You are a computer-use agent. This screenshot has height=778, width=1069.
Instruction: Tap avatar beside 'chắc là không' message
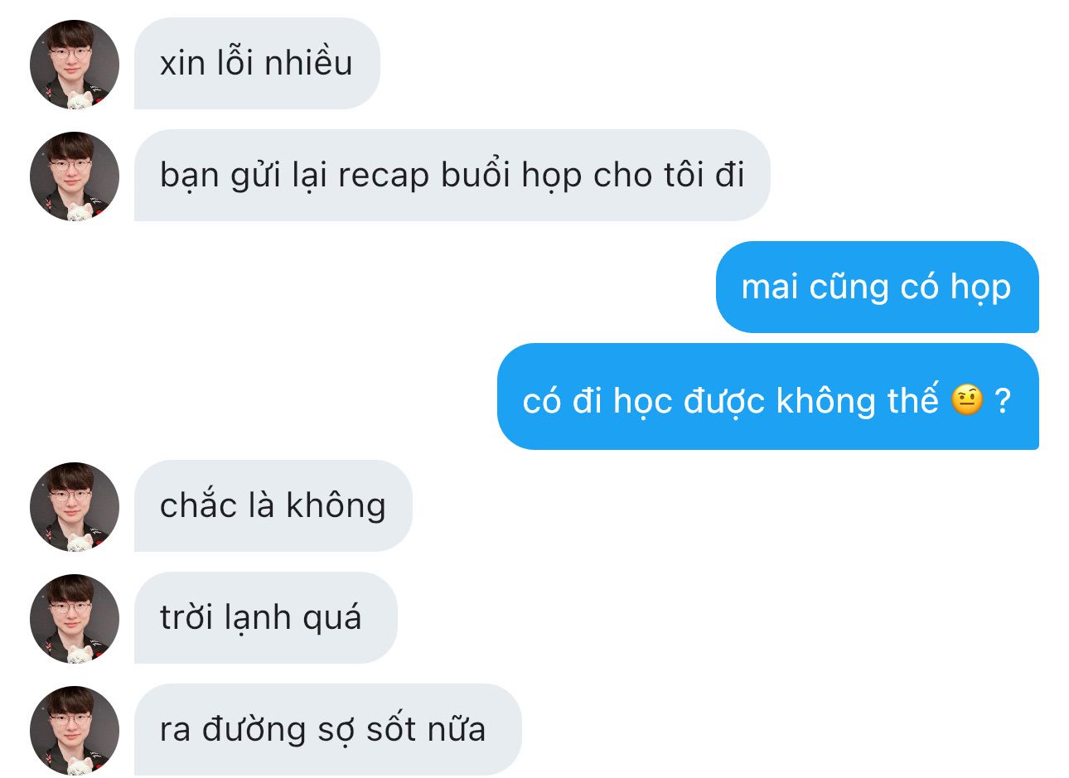pyautogui.click(x=75, y=507)
